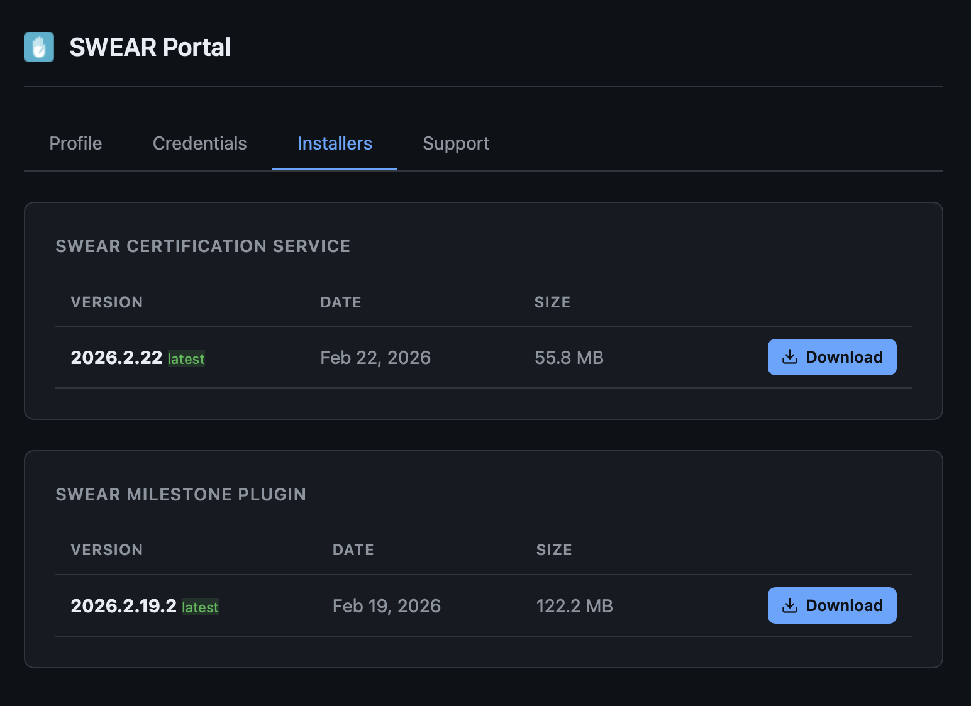The image size is (971, 706).
Task: Click Version column header in Certification Service table
Action: [x=107, y=302]
